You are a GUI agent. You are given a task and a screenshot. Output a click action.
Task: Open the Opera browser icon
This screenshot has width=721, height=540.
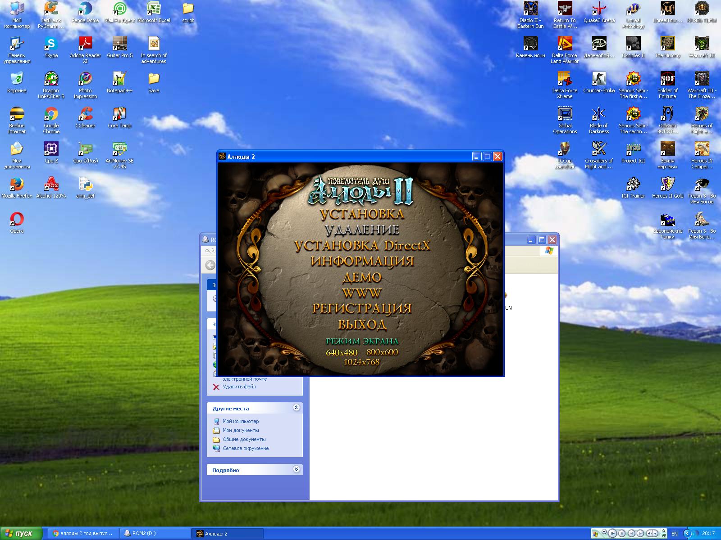point(17,223)
